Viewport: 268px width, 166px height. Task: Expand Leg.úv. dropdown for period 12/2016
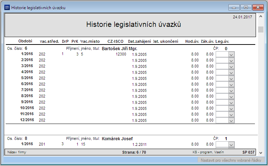[231, 120]
